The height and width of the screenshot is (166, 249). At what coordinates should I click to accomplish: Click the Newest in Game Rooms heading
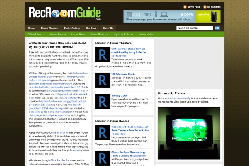112,121
